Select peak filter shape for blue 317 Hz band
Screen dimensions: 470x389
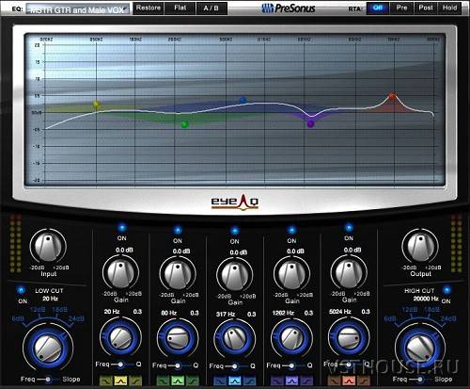point(235,381)
